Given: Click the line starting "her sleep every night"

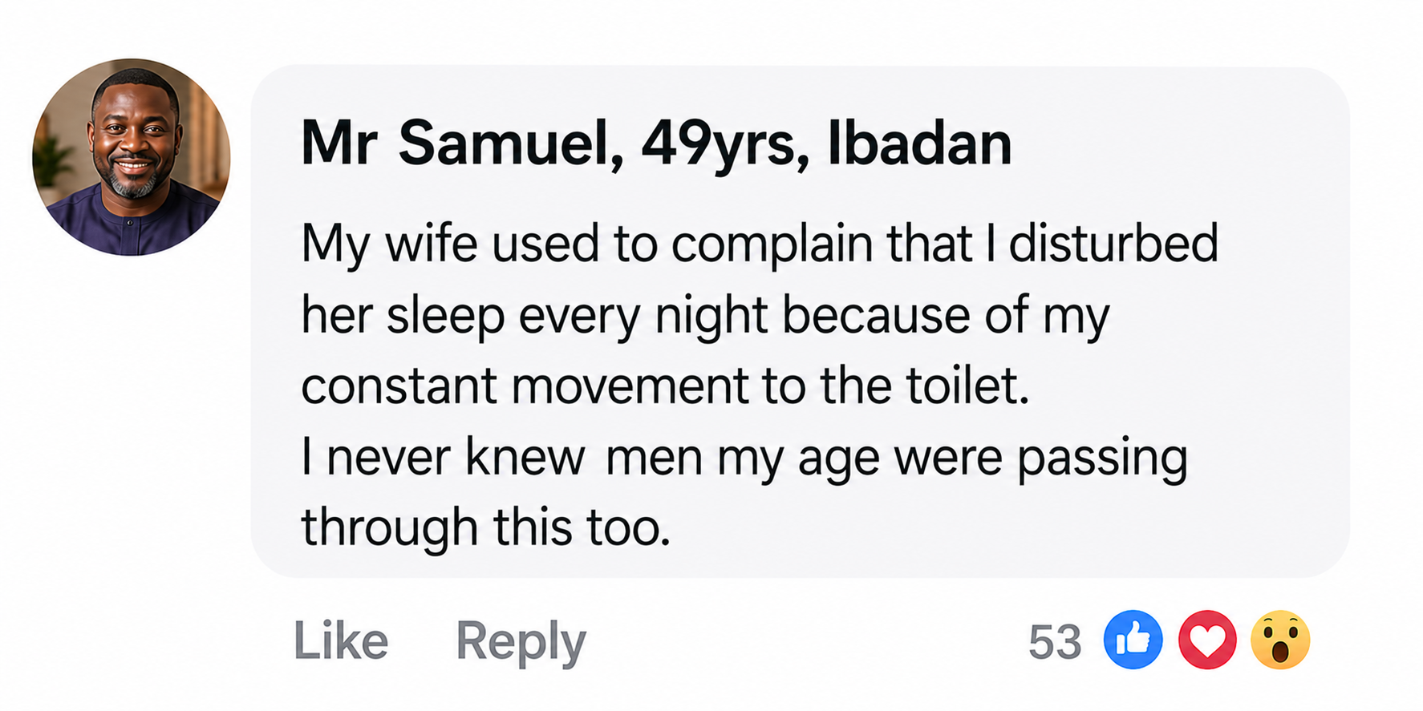Looking at the screenshot, I should [705, 316].
